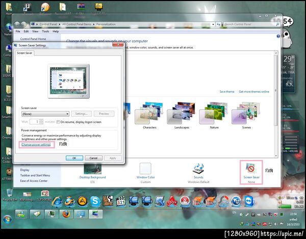Click the breadcrumb arrow after Control Panel

coord(60,24)
